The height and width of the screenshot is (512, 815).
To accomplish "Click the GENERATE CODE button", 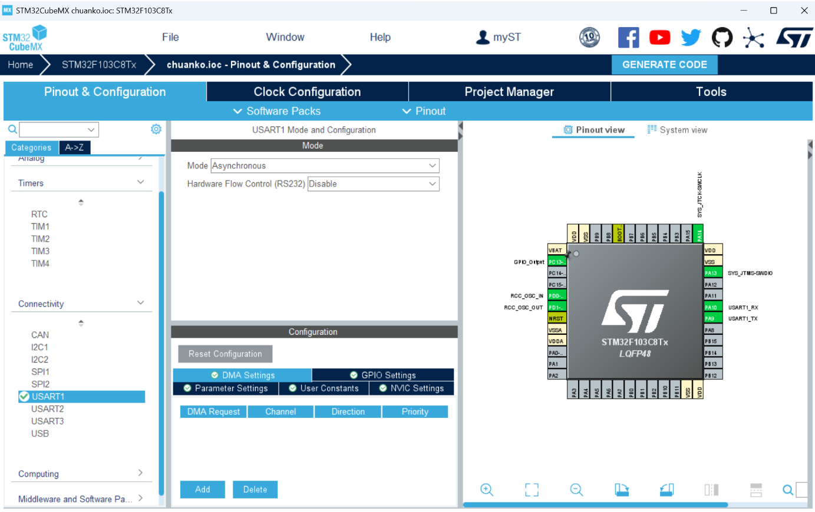I will pos(665,65).
